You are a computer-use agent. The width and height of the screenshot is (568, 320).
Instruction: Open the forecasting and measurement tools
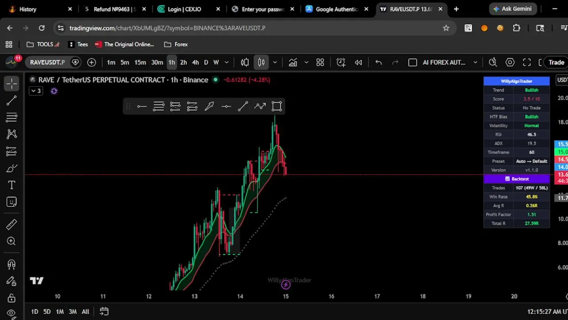(12, 151)
